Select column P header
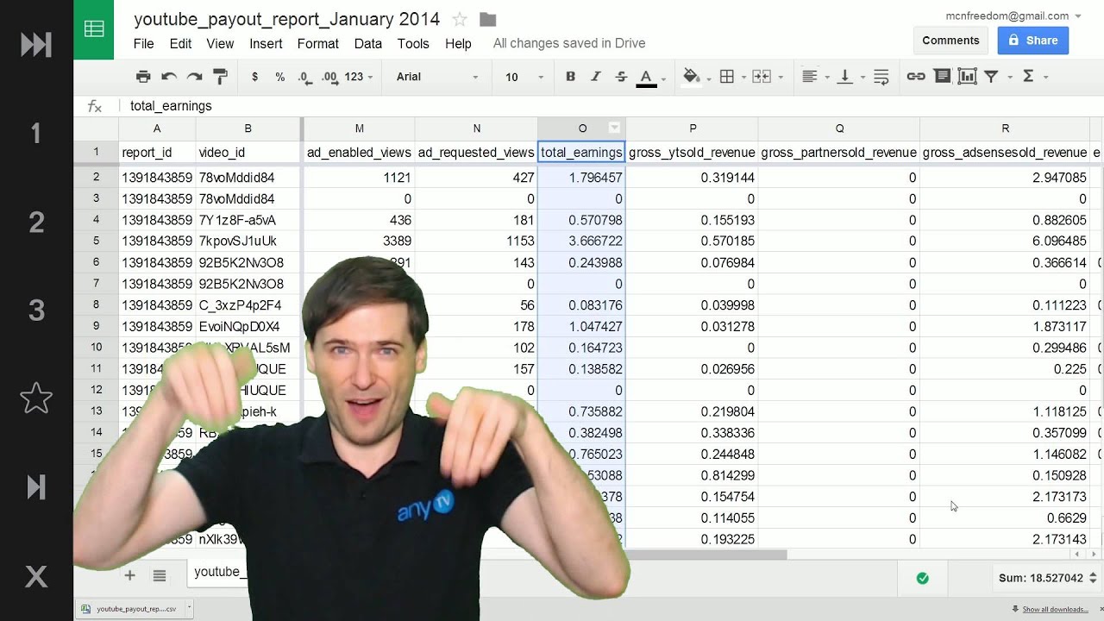 tap(692, 129)
